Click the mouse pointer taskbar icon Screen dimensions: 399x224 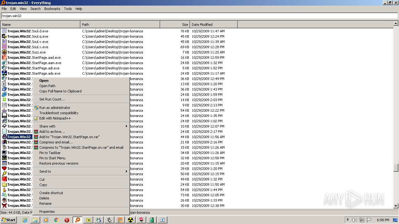click(x=109, y=220)
